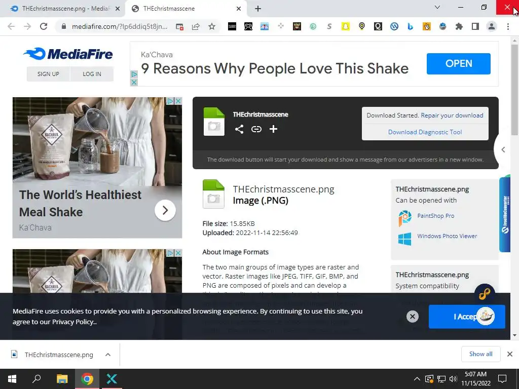Close the downloads bar
Image resolution: width=519 pixels, height=389 pixels.
510,354
